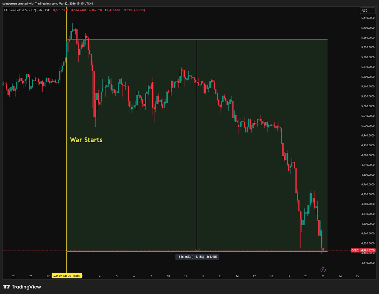Click date 6 on the time axis
This screenshot has width=379, height=294.
[x=134, y=276]
